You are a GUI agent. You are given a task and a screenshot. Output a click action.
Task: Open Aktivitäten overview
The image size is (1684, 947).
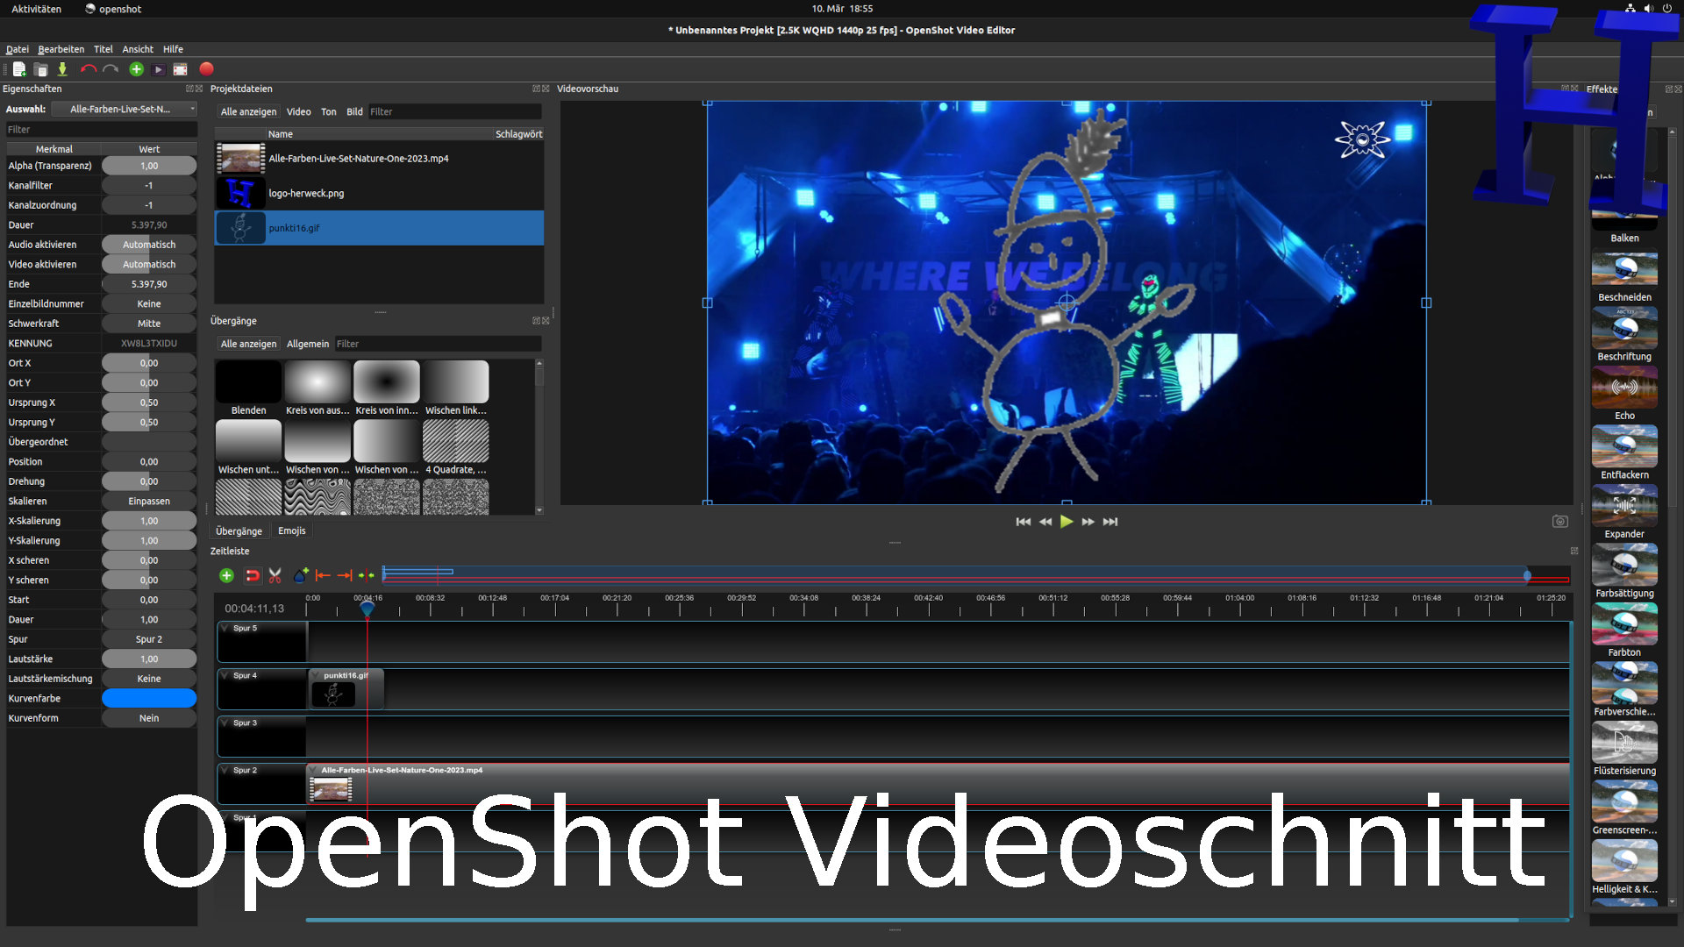click(x=36, y=9)
